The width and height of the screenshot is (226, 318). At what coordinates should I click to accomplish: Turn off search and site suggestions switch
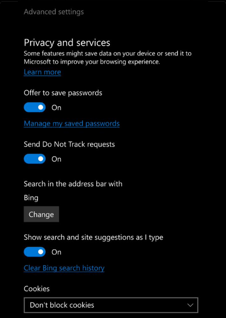[x=35, y=252]
